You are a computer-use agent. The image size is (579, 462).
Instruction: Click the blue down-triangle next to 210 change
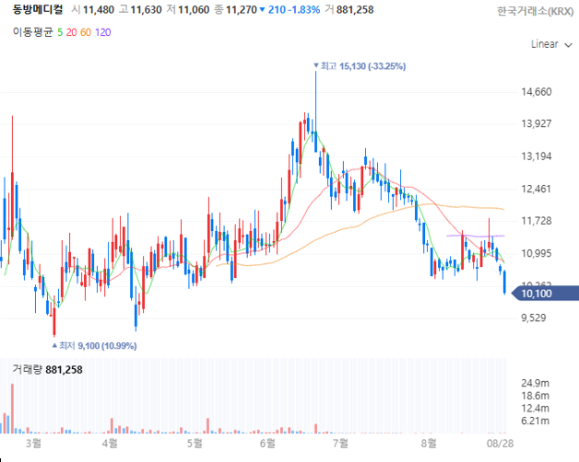(262, 10)
